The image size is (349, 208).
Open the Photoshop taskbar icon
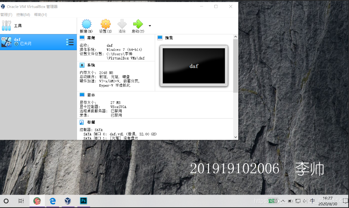pyautogui.click(x=83, y=201)
